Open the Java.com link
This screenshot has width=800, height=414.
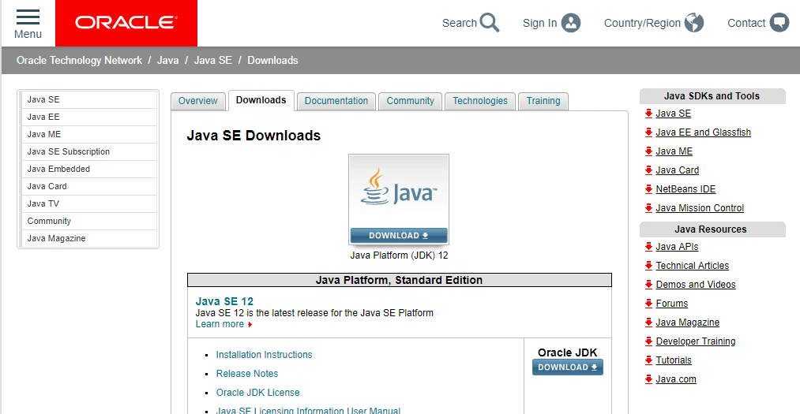[676, 379]
